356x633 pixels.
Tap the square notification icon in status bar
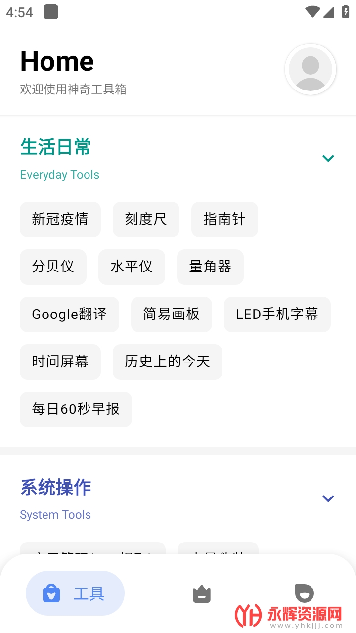pyautogui.click(x=51, y=12)
